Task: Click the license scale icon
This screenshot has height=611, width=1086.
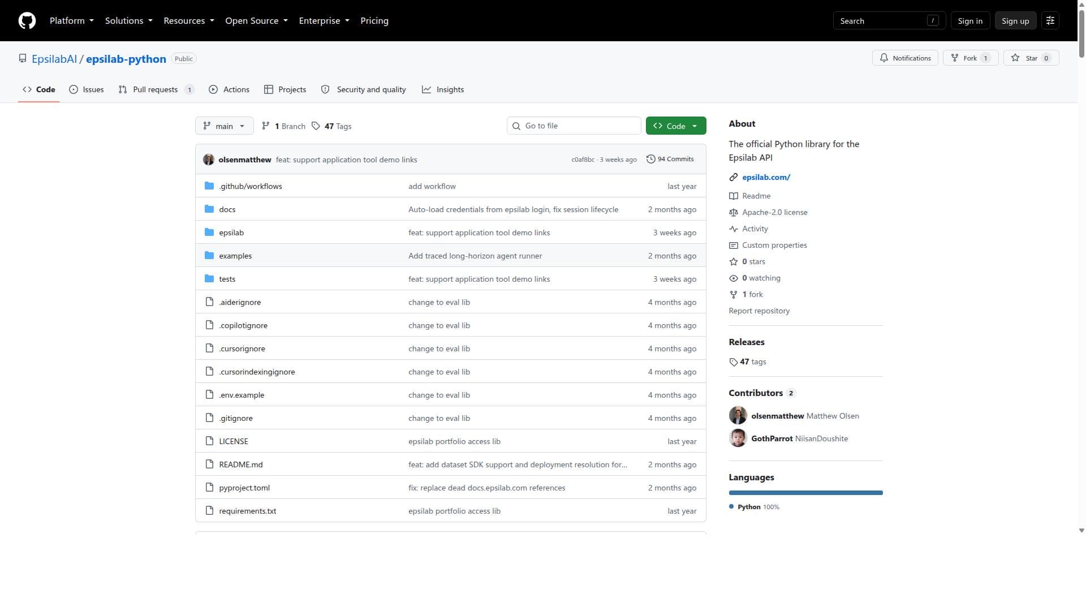Action: 734,213
